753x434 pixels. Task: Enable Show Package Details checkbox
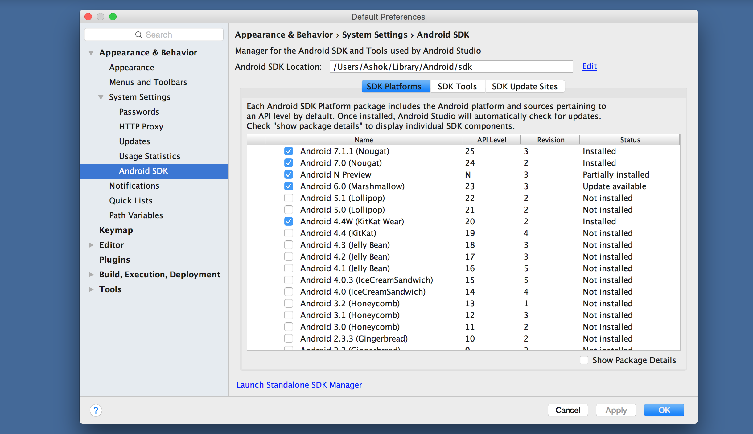pos(584,360)
